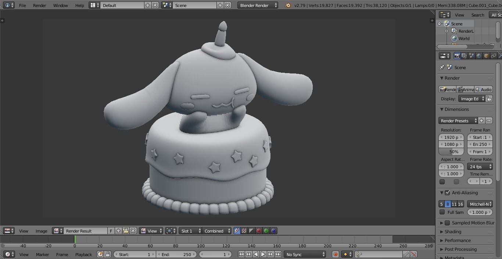The width and height of the screenshot is (502, 259).
Task: Toggle the pin icon beside Scene
Action: tap(442, 68)
